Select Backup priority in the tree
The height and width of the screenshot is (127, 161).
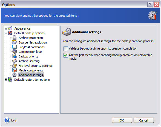[x=28, y=56]
